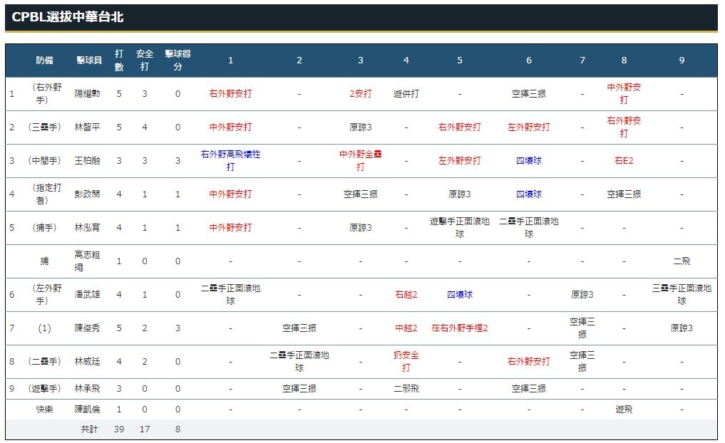This screenshot has width=725, height=443.
Task: Click the '三壘手正面滾地球' cell
Action: pyautogui.click(x=682, y=294)
